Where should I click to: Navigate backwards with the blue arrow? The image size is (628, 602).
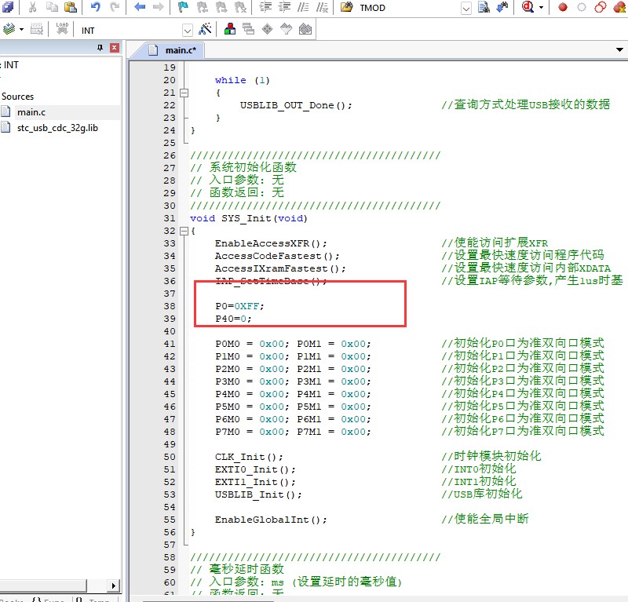tap(140, 7)
